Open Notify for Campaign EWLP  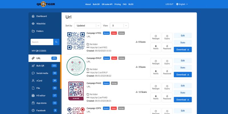(156, 72)
